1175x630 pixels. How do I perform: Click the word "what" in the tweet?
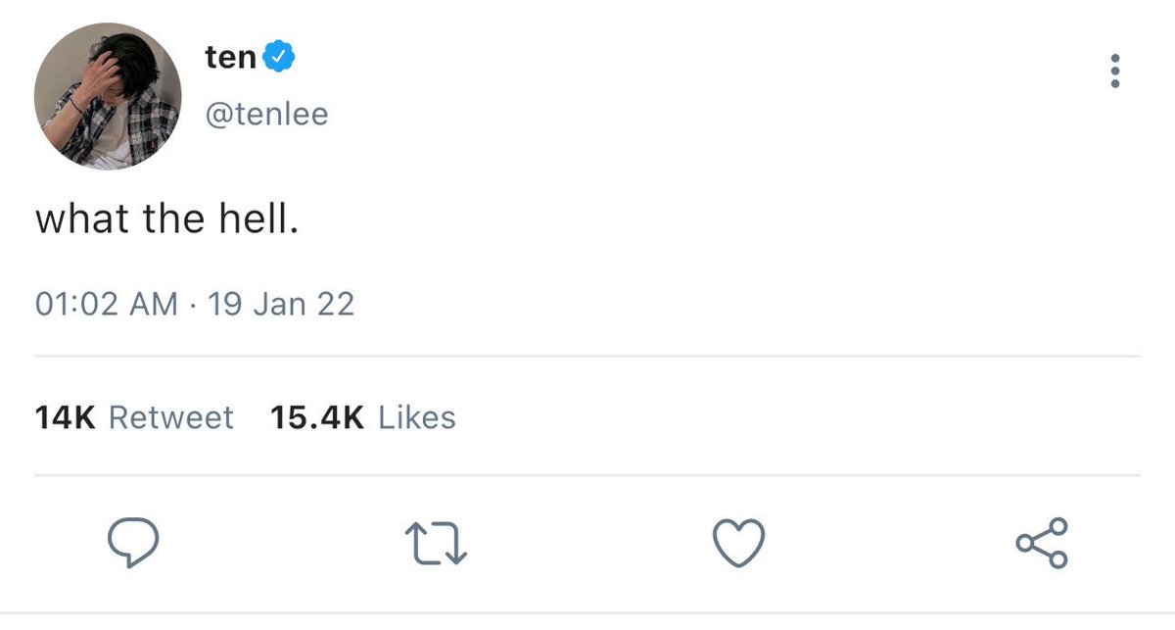click(82, 219)
